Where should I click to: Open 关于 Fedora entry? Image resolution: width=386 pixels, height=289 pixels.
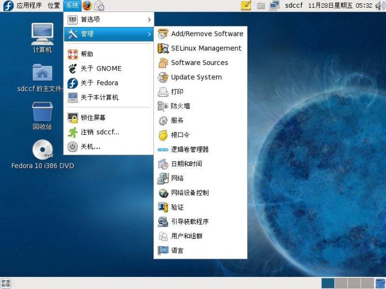tap(109, 83)
